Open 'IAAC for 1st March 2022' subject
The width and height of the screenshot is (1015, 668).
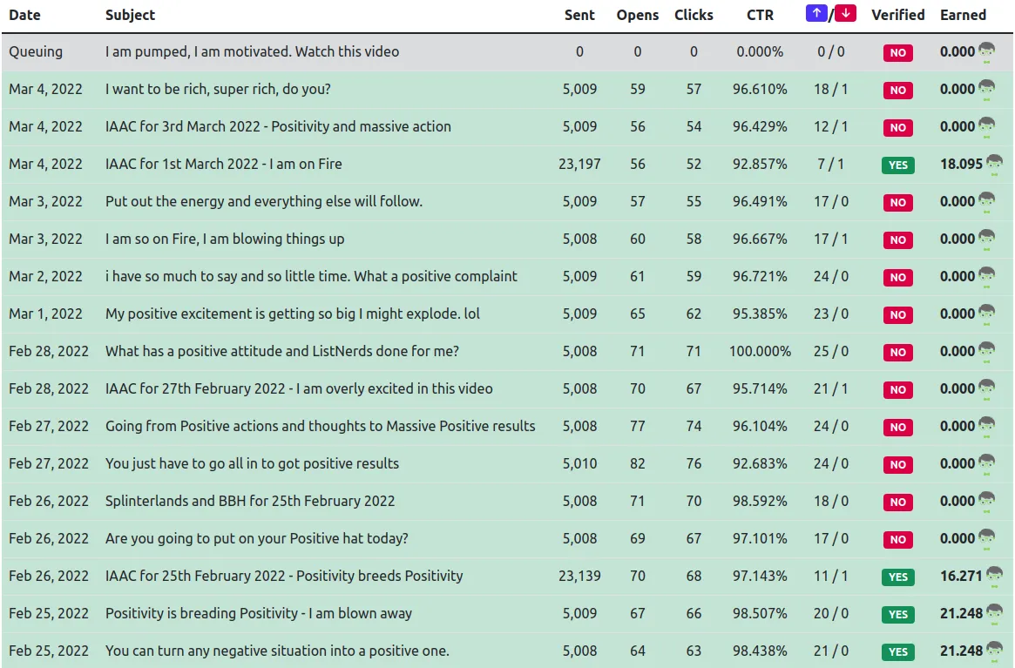(x=223, y=165)
